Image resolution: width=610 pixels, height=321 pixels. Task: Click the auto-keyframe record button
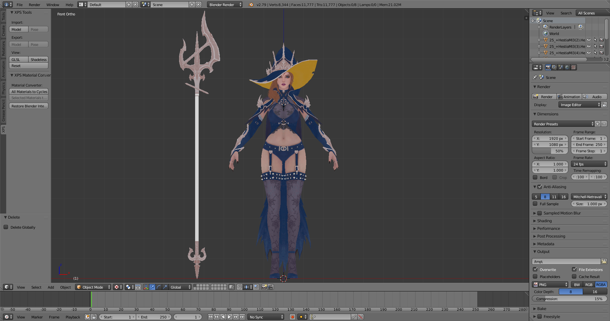click(292, 317)
